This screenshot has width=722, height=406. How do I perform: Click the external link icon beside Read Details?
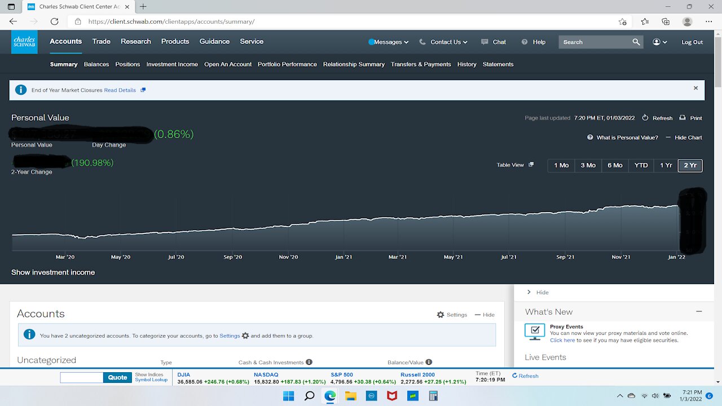click(x=143, y=90)
